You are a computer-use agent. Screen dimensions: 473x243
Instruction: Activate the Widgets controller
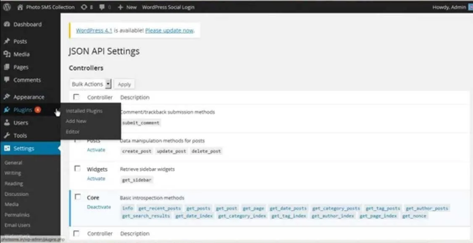click(96, 179)
